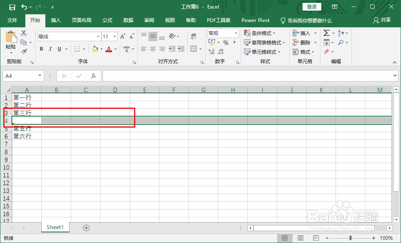Open the 文件 File tab
Image resolution: width=401 pixels, height=243 pixels.
(12, 20)
